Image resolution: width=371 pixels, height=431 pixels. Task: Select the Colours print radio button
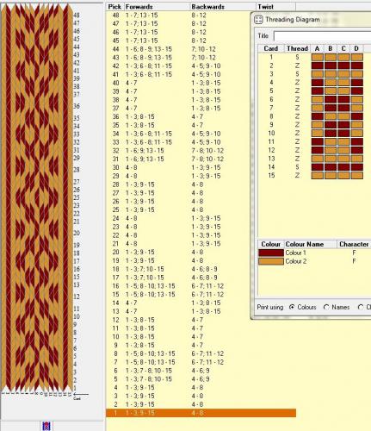pos(292,307)
